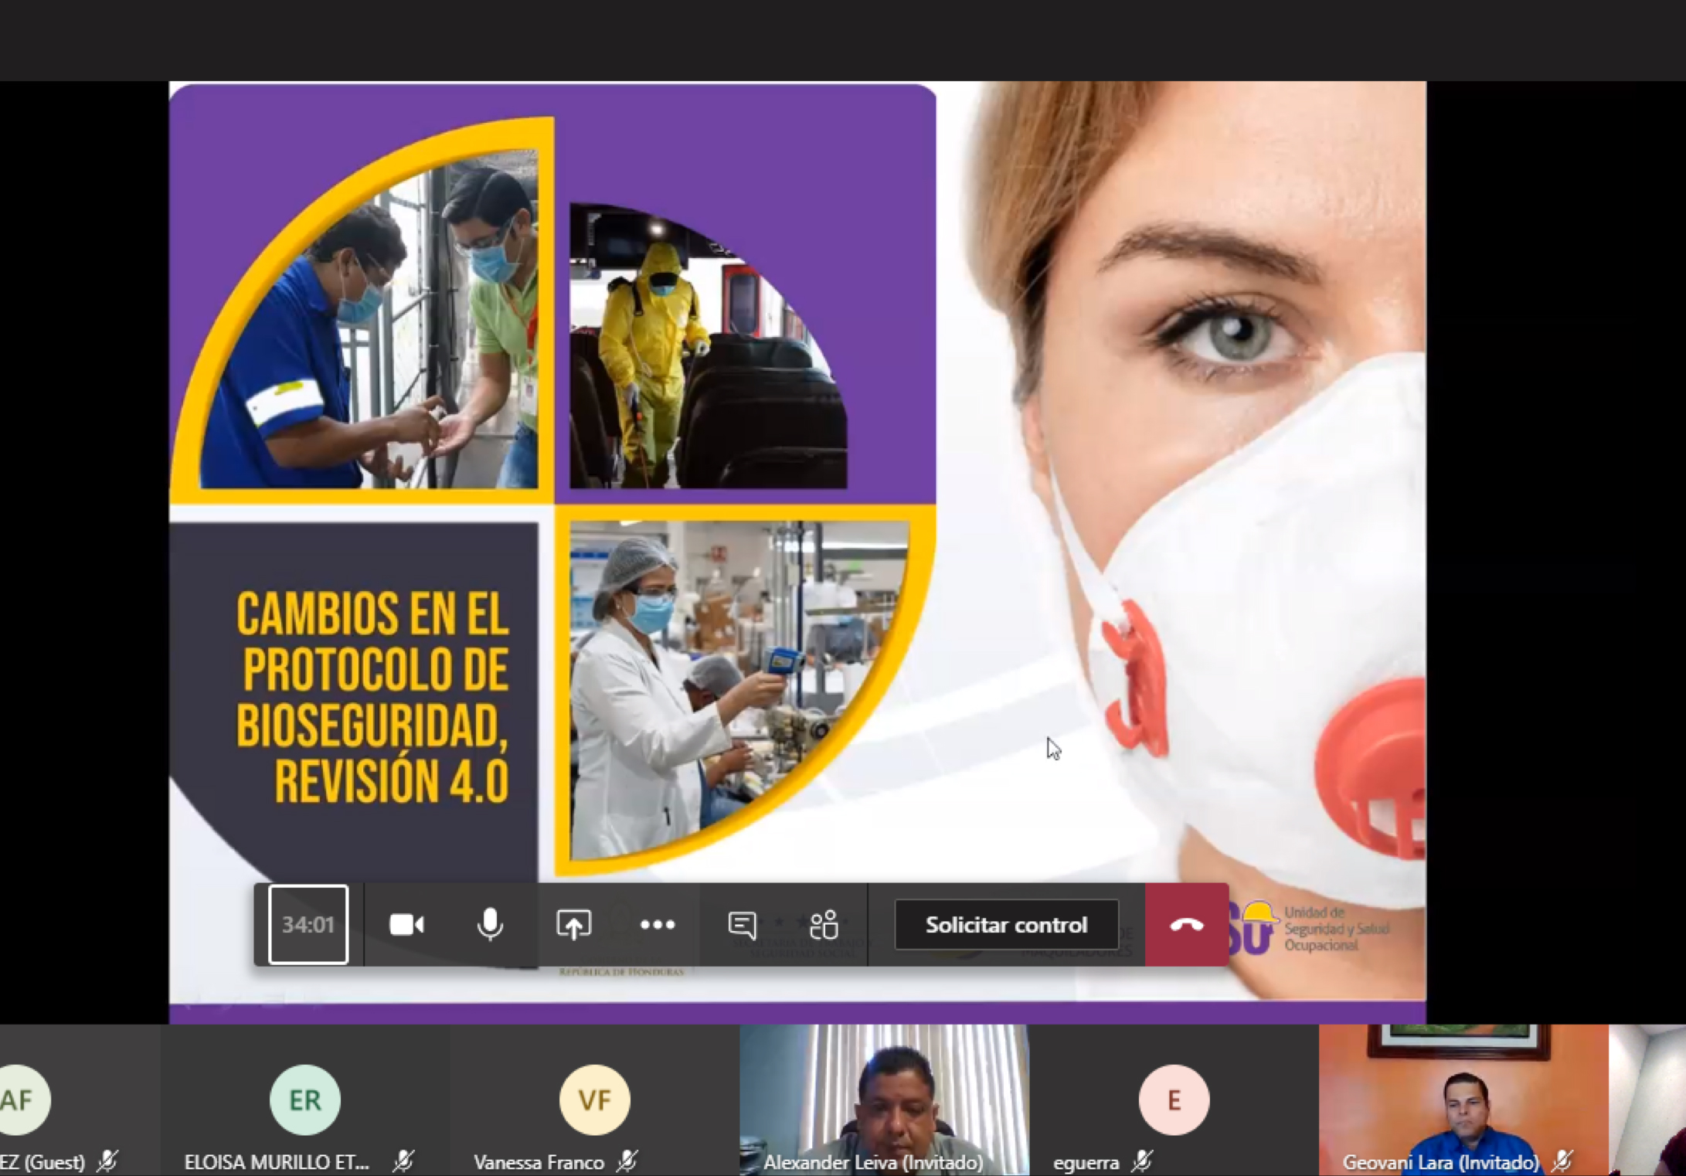Mute the microphone in the call toolbar
This screenshot has height=1176, width=1686.
(x=490, y=924)
